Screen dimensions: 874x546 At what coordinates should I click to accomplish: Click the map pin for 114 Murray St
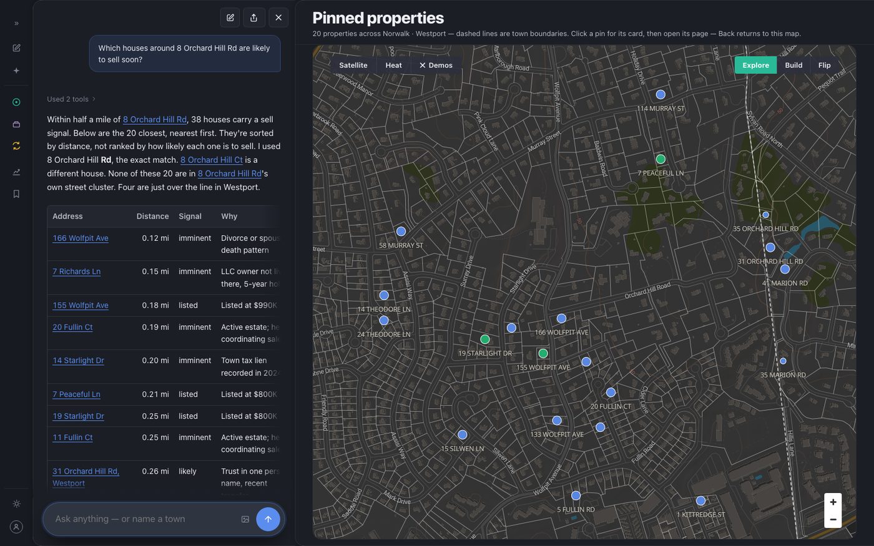[x=660, y=94]
